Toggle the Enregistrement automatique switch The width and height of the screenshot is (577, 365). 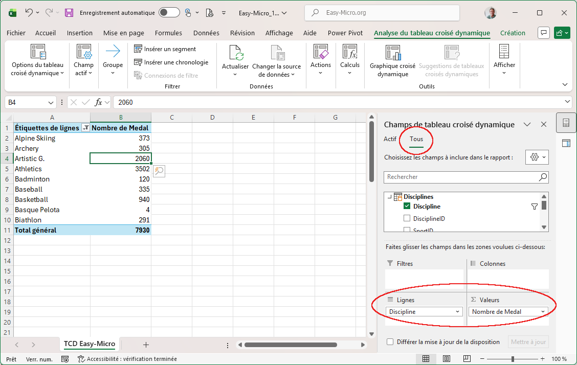tap(169, 12)
